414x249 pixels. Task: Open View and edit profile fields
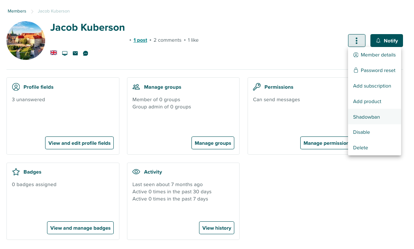point(80,143)
